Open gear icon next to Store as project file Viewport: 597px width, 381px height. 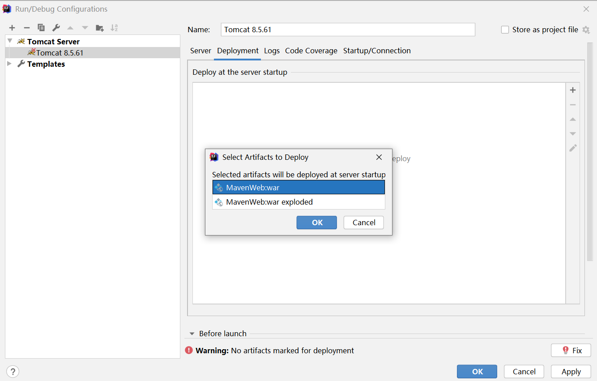tap(586, 30)
